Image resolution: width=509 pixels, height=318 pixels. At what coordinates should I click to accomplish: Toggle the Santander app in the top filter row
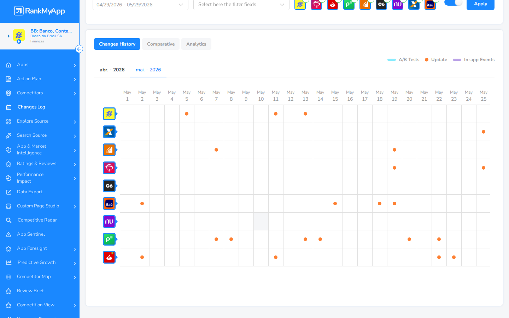click(x=333, y=4)
